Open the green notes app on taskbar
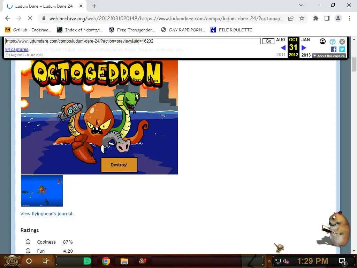Screen dimensions: 357x268 [x=87, y=261]
